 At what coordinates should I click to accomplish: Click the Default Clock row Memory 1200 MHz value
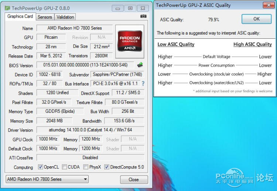coord(90,148)
